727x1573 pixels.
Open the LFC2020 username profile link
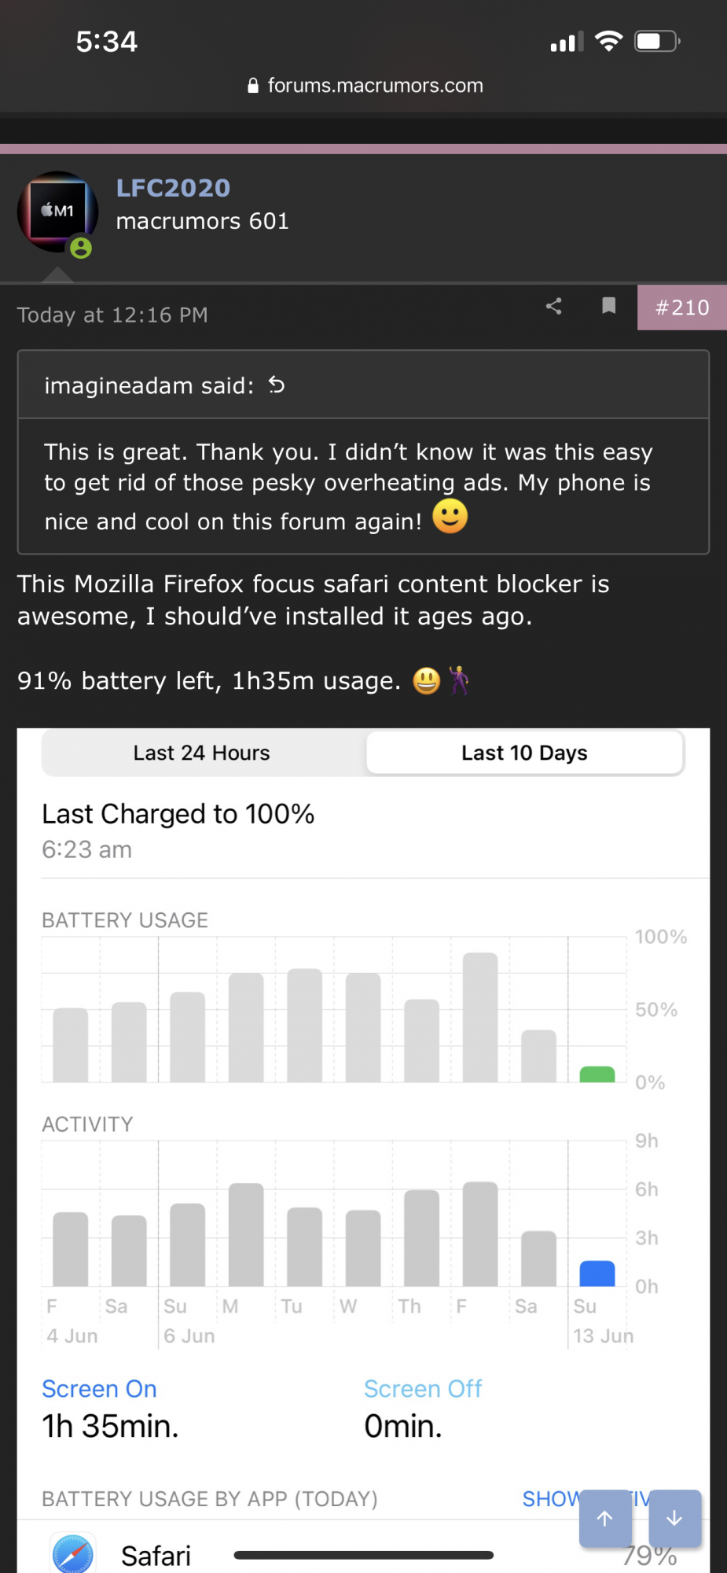pos(173,188)
